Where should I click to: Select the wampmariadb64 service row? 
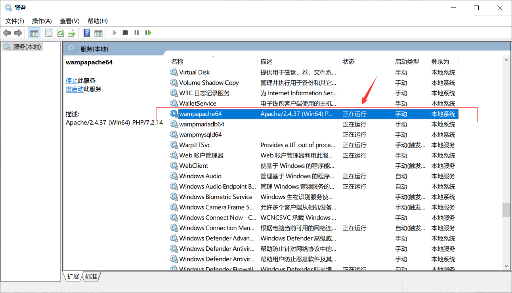coord(314,124)
